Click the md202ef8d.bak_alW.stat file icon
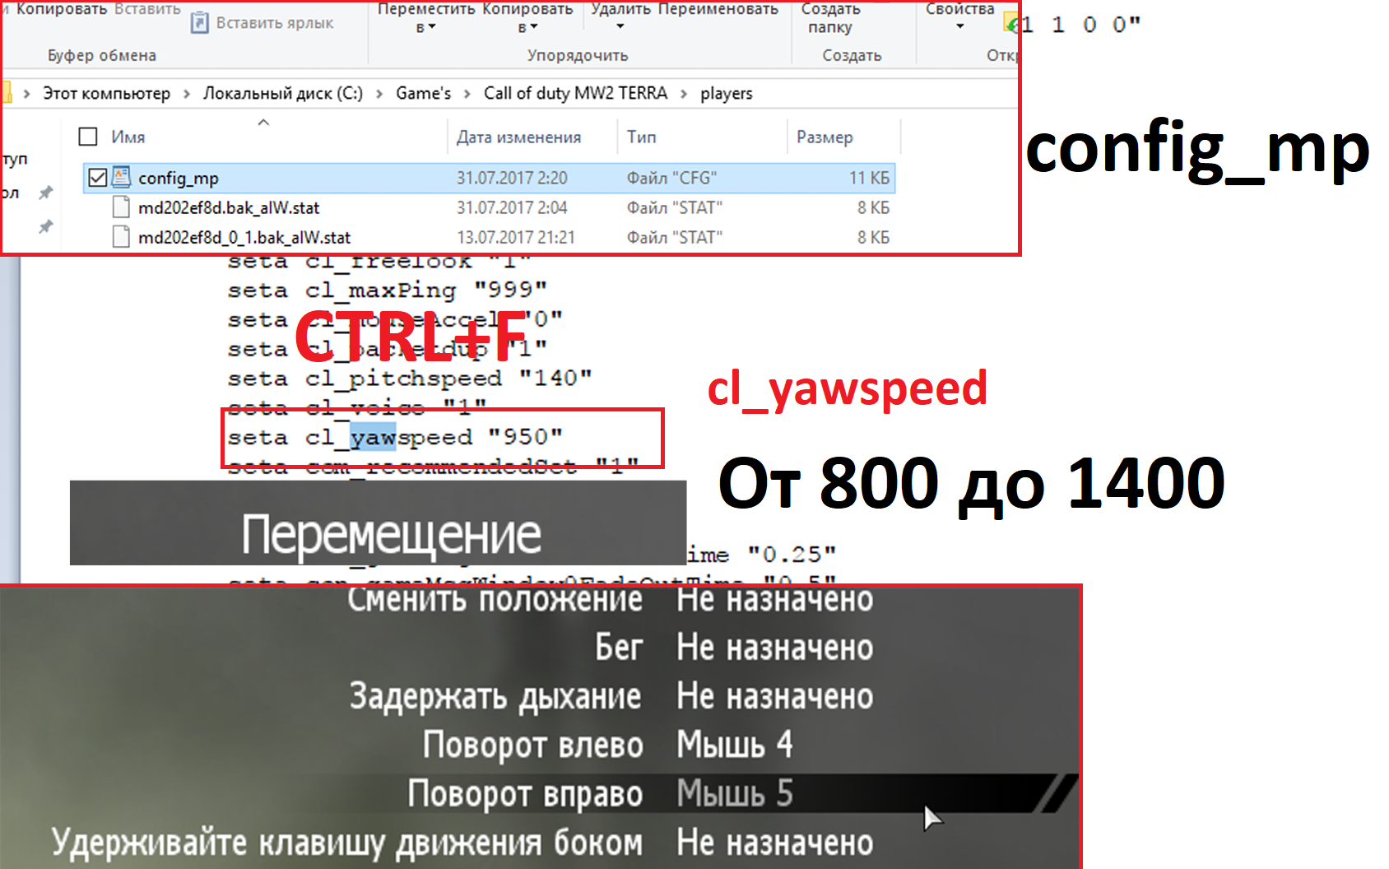Screen dimensions: 1389x869 (122, 207)
